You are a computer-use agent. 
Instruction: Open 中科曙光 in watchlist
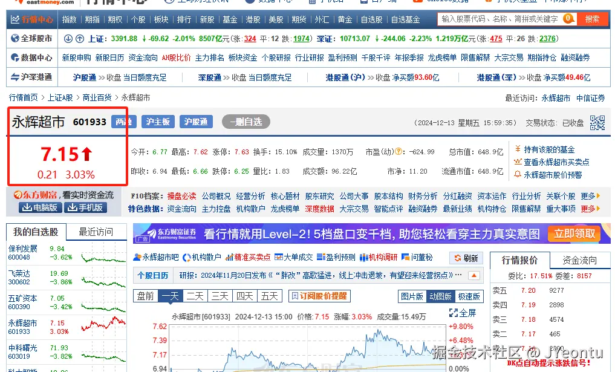point(23,348)
